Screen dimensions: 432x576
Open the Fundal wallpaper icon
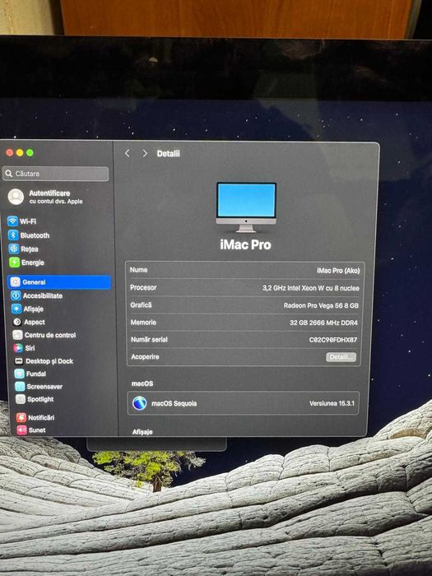click(20, 374)
